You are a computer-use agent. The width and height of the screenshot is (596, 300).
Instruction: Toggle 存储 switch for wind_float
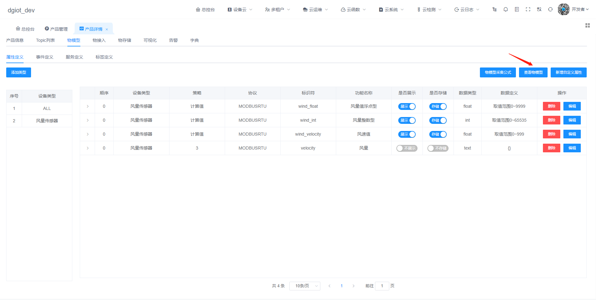pyautogui.click(x=438, y=107)
